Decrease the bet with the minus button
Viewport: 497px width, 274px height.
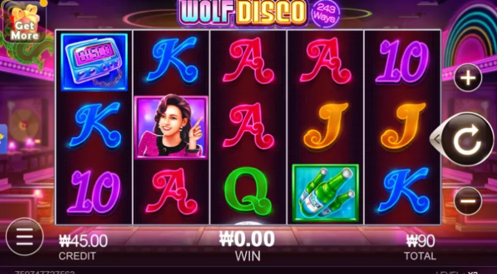click(x=468, y=201)
